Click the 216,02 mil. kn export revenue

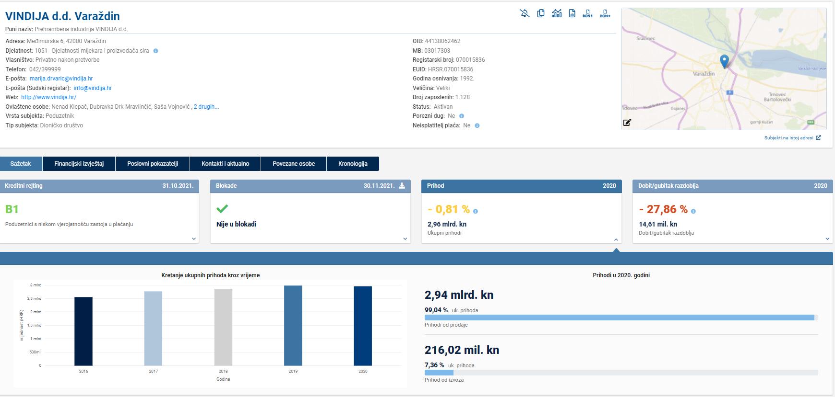[462, 350]
